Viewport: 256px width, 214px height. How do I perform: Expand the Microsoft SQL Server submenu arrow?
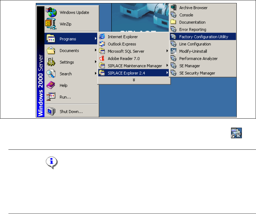pyautogui.click(x=167, y=51)
